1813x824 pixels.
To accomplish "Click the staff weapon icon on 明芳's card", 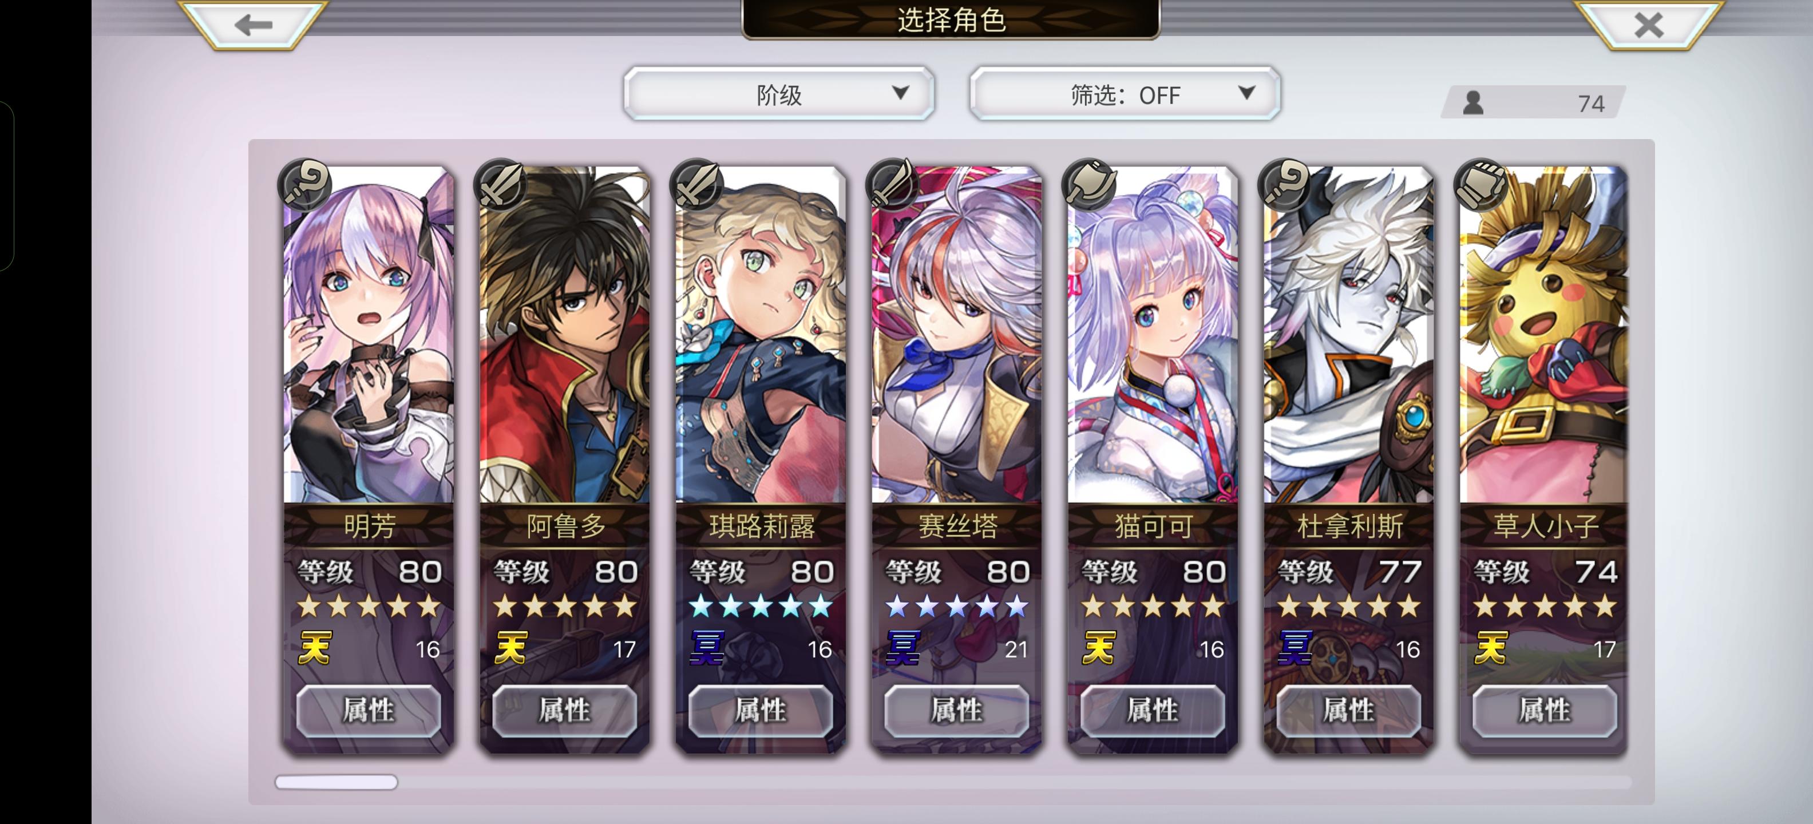I will click(x=305, y=184).
